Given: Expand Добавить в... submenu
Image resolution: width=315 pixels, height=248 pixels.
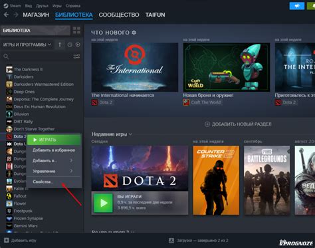Looking at the screenshot, I should pos(54,160).
